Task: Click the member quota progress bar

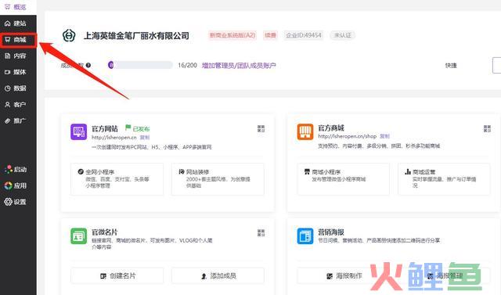Action: (140, 65)
